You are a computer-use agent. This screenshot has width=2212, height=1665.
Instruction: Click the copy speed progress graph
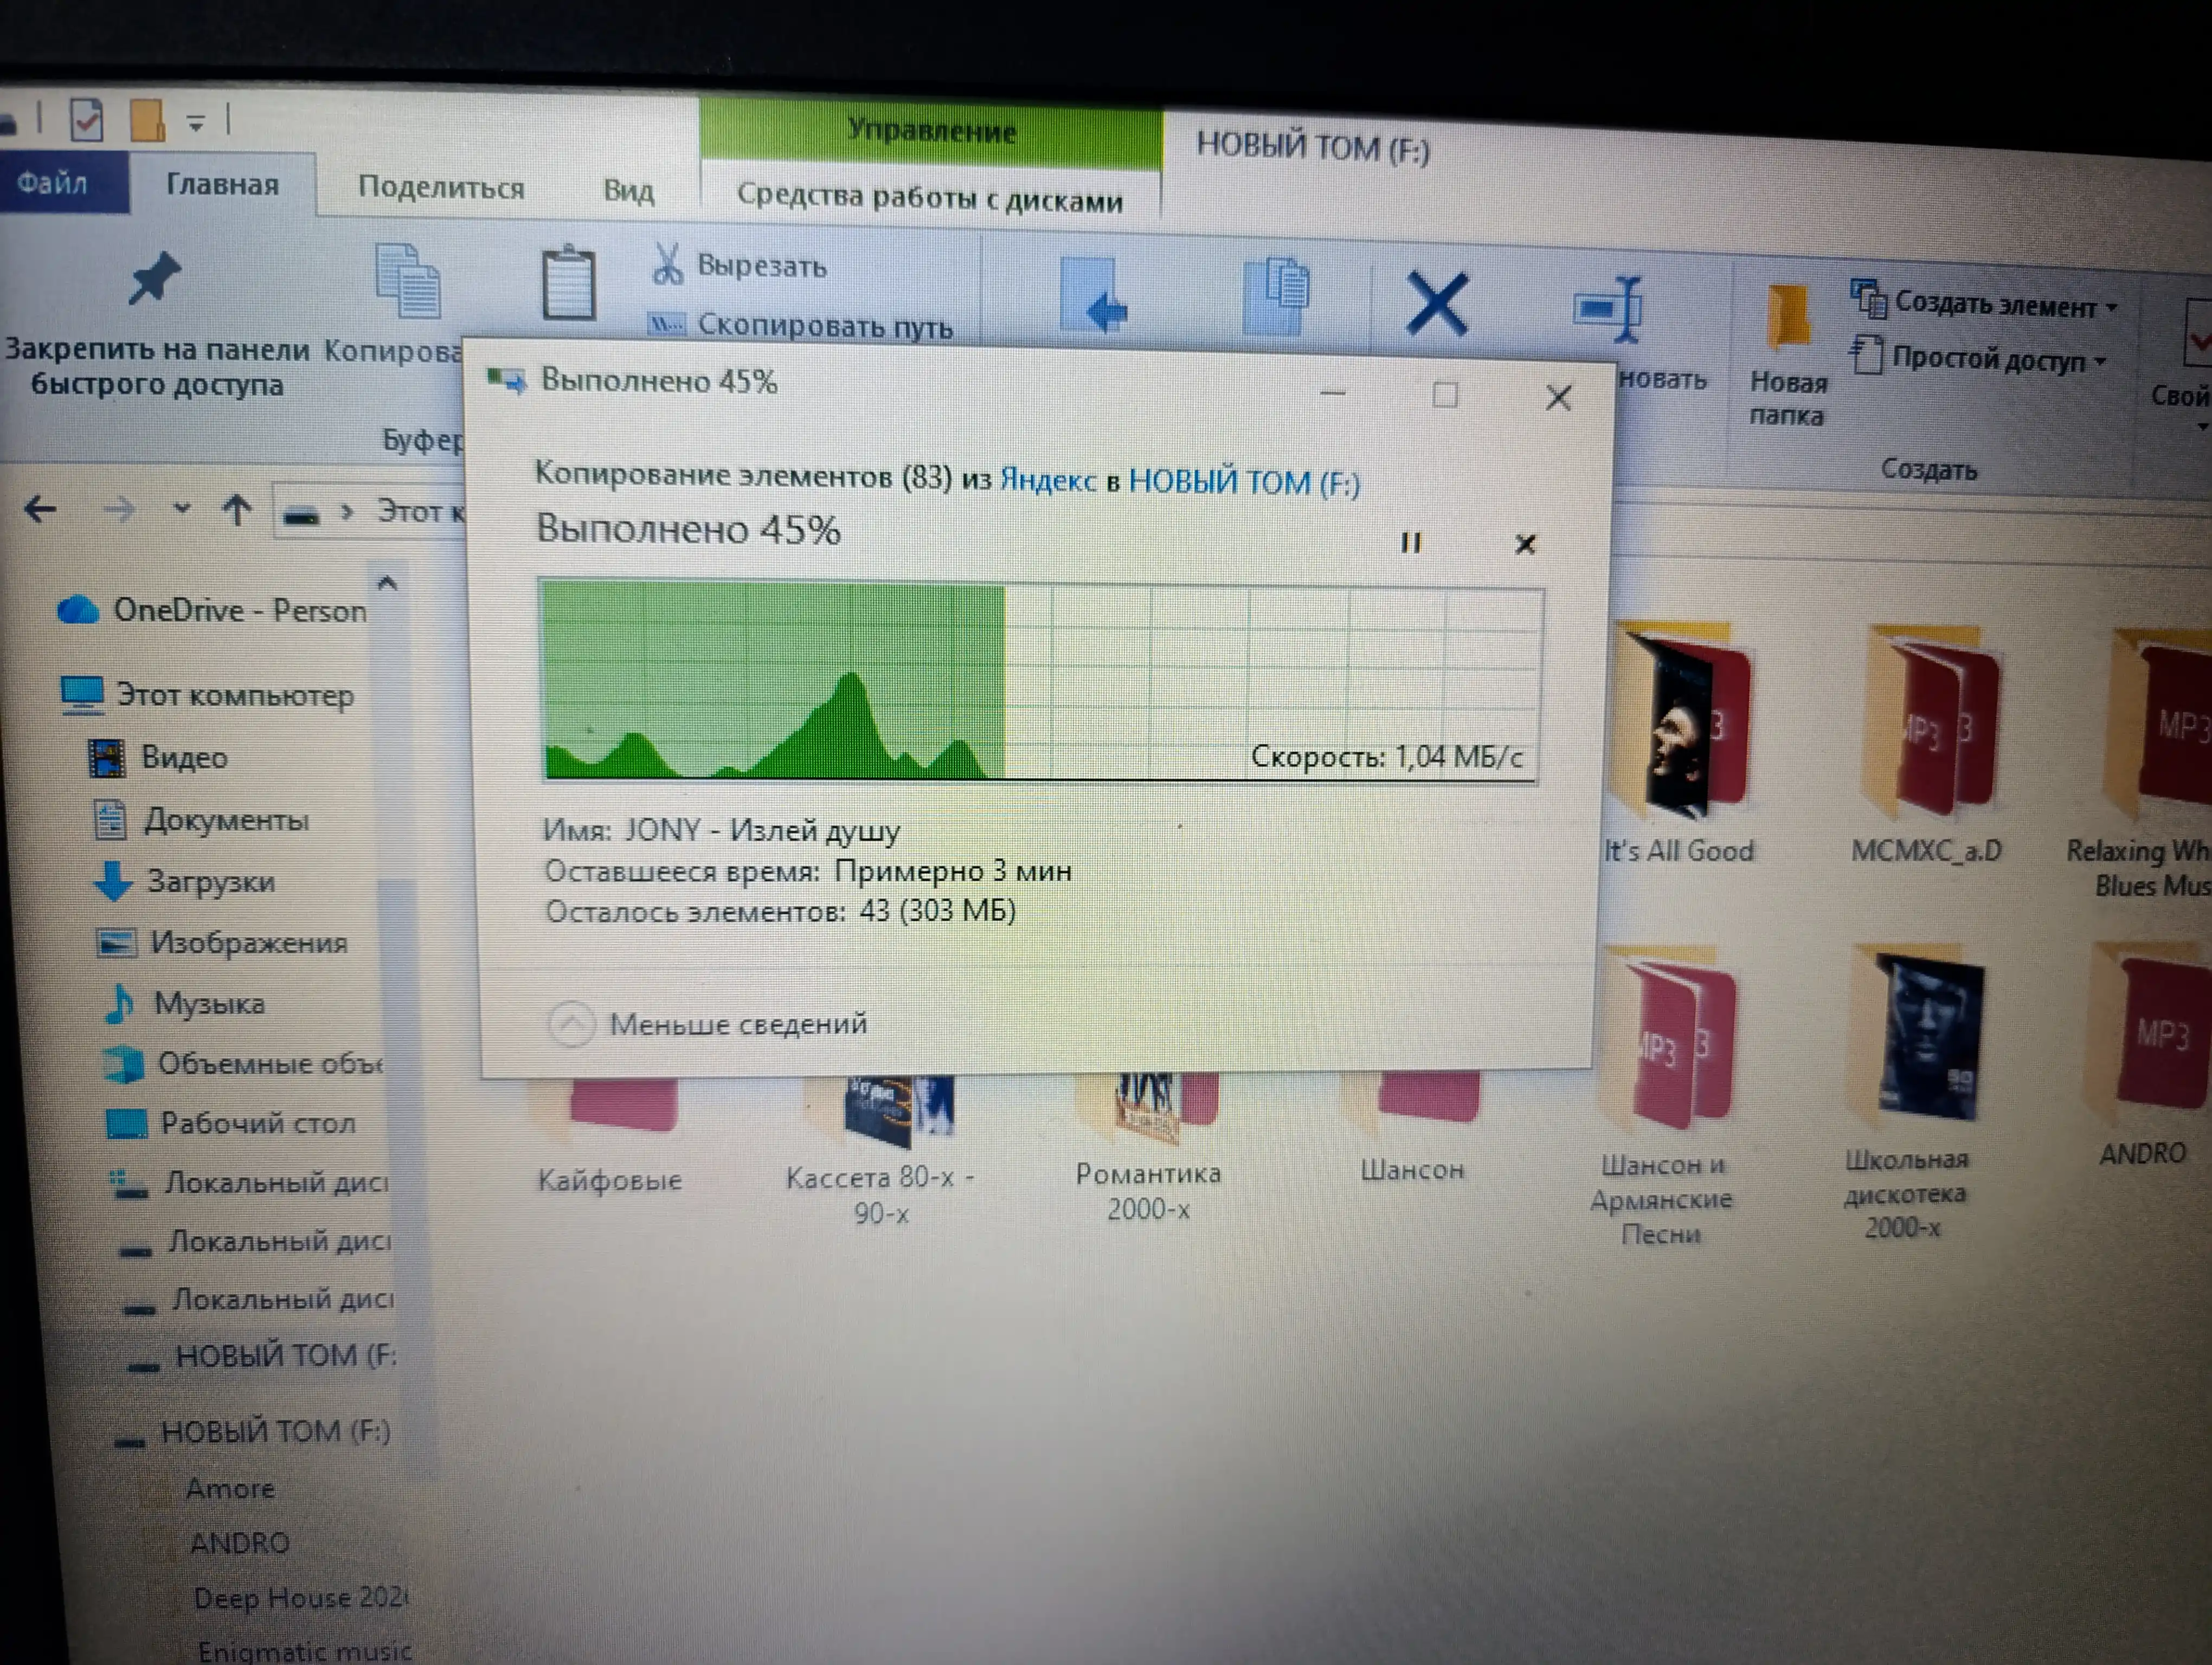tap(1040, 682)
